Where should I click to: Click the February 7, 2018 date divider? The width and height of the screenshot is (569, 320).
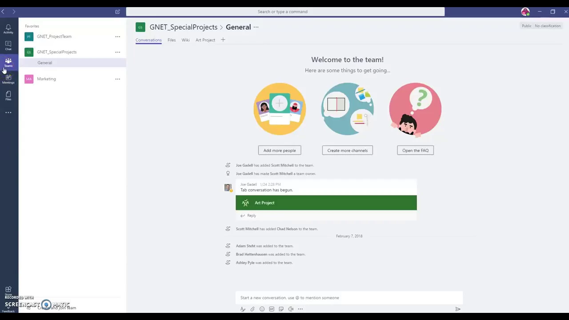[349, 236]
